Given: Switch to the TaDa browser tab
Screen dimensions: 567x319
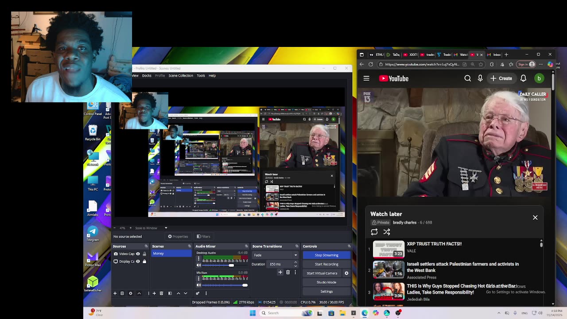Looking at the screenshot, I should 393,54.
